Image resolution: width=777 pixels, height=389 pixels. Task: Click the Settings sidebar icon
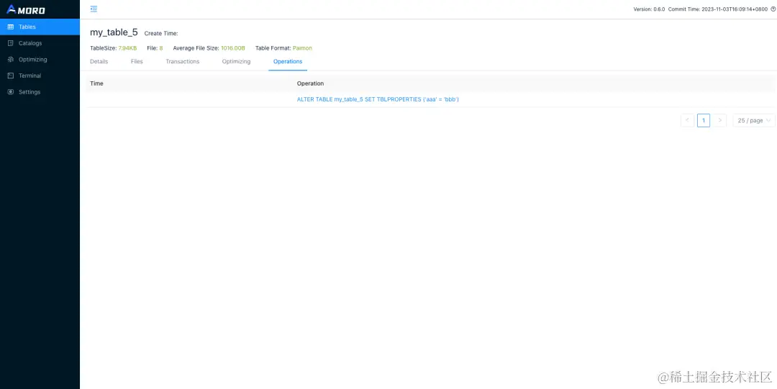pyautogui.click(x=10, y=92)
